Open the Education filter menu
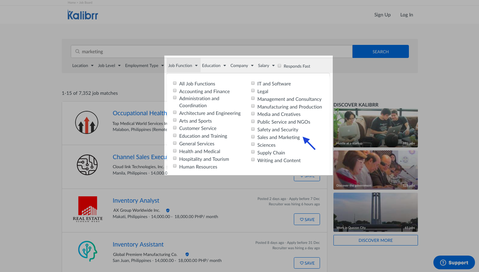The width and height of the screenshot is (479, 272). [214, 66]
